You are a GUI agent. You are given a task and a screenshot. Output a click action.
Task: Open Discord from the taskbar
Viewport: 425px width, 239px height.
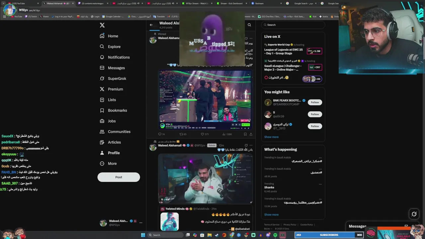click(268, 235)
